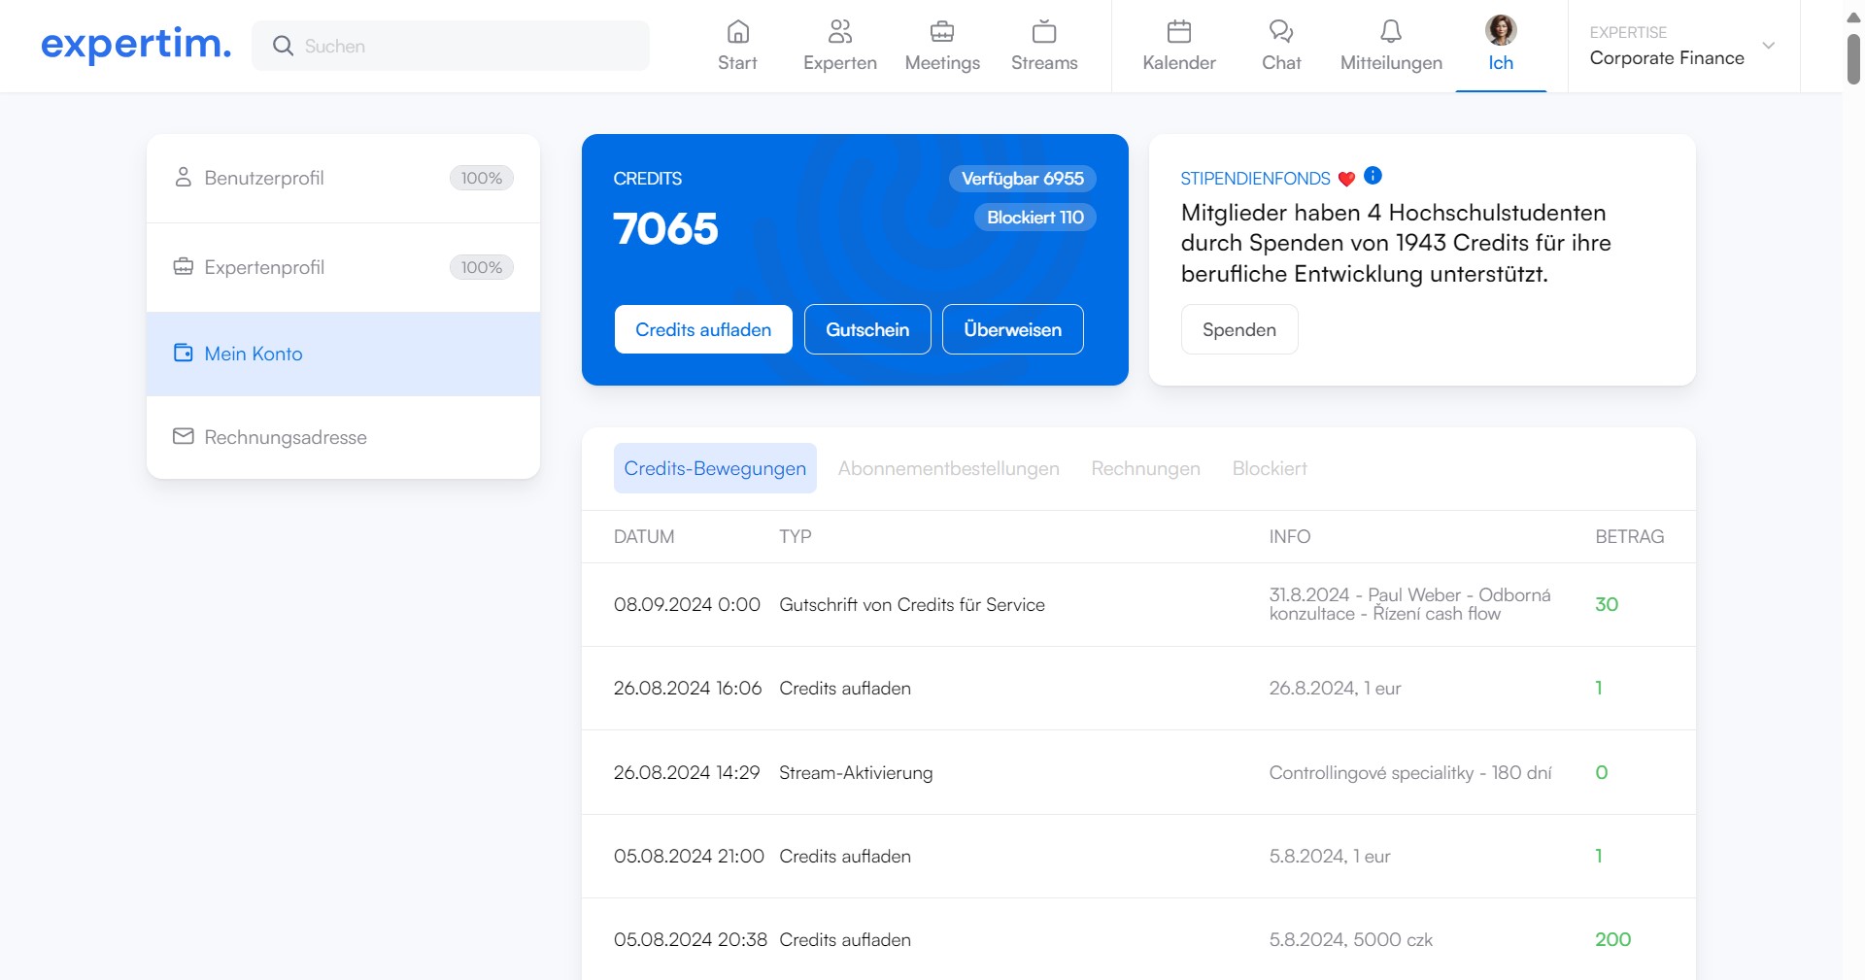Open the Experten people icon
1865x980 pixels.
[x=839, y=32]
